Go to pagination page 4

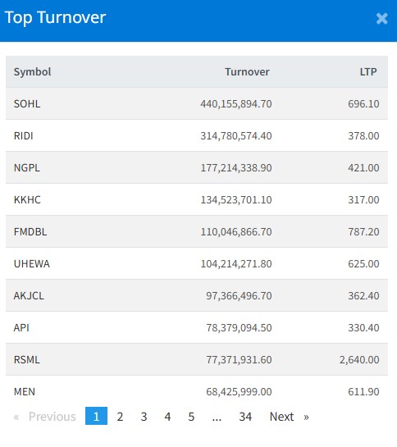(x=167, y=417)
